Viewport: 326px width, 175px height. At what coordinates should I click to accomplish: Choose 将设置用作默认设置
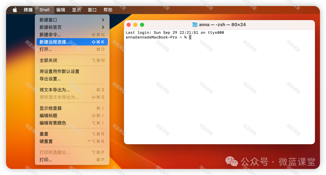72,71
